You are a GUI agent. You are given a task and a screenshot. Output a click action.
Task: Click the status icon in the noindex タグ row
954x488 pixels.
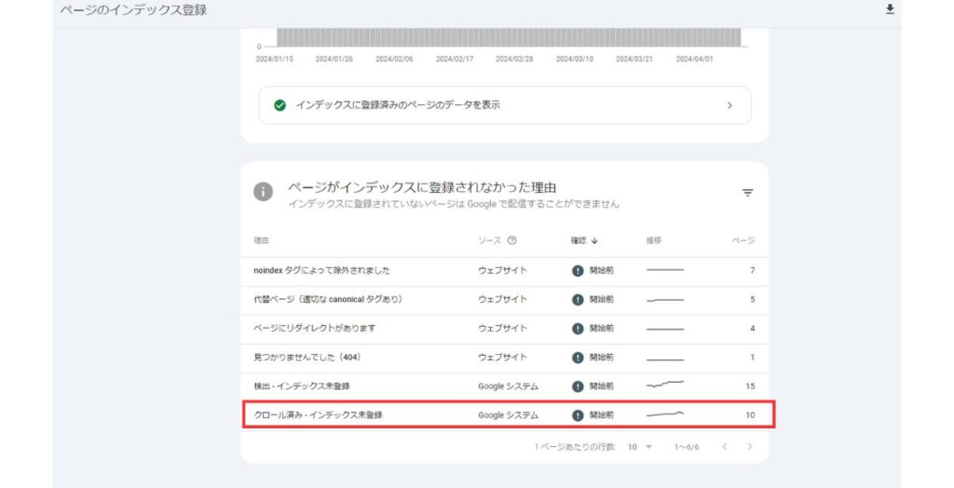point(578,271)
